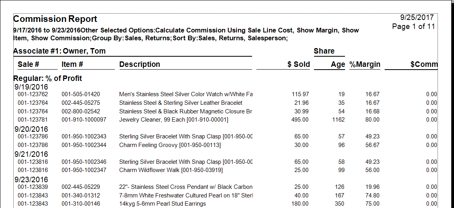Click the 495.00 sold amount
The height and width of the screenshot is (208, 454).
(300, 120)
